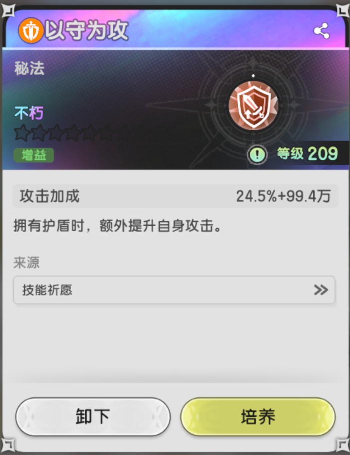
Task: Click the 24.5%+99.4万 bonus value
Action: click(x=283, y=196)
